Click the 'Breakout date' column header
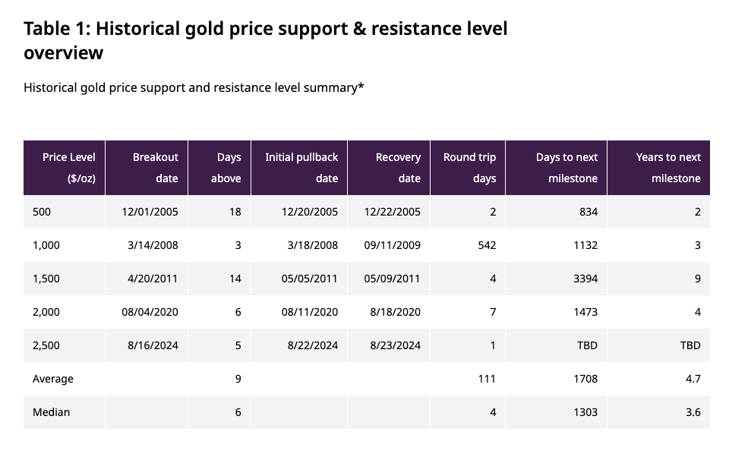 pyautogui.click(x=155, y=168)
